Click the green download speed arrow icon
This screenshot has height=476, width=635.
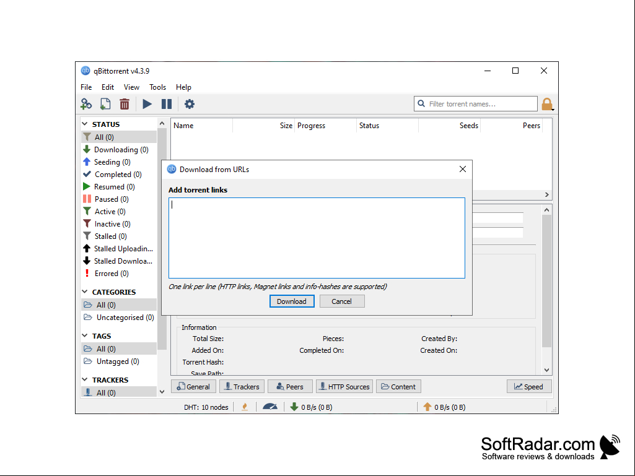tap(294, 407)
